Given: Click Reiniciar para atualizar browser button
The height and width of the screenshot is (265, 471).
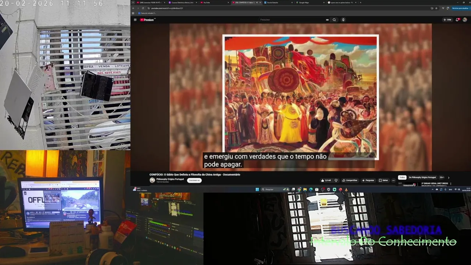Looking at the screenshot, I should [x=460, y=8].
